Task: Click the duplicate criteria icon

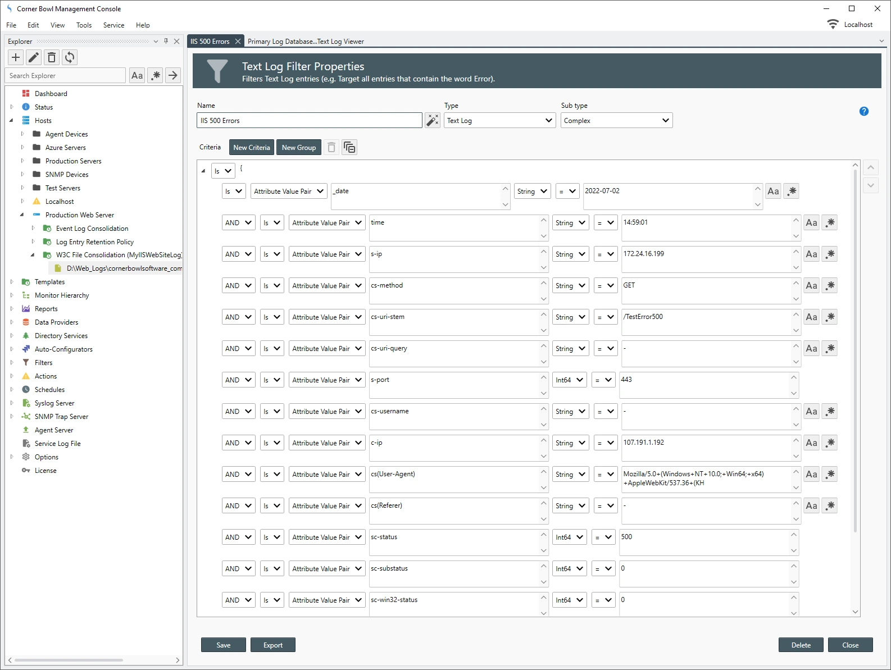Action: [349, 147]
